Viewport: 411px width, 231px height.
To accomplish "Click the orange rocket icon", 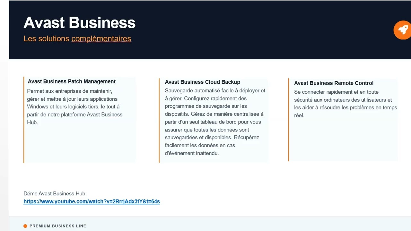I will pyautogui.click(x=403, y=30).
